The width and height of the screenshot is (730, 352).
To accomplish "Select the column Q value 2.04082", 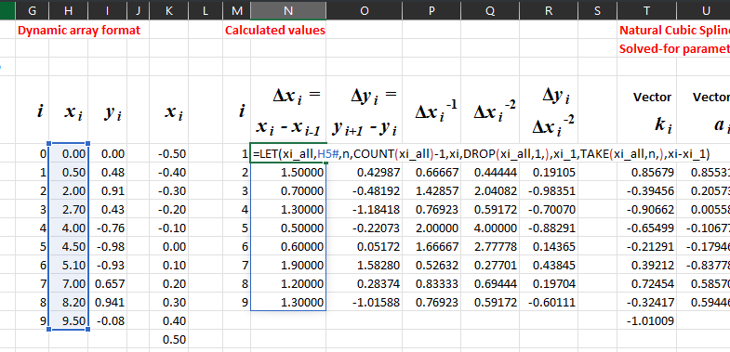I will pos(490,191).
